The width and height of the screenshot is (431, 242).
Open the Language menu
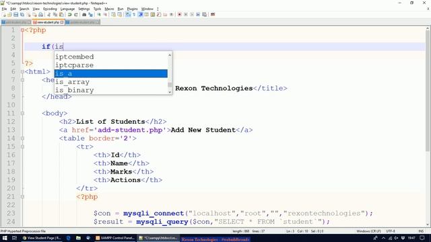pos(67,9)
